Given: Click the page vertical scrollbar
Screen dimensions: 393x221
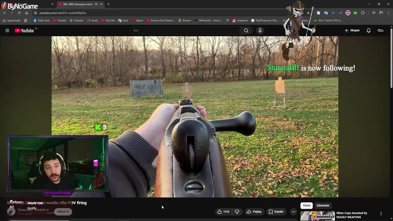Looking at the screenshot, I should click(x=391, y=58).
